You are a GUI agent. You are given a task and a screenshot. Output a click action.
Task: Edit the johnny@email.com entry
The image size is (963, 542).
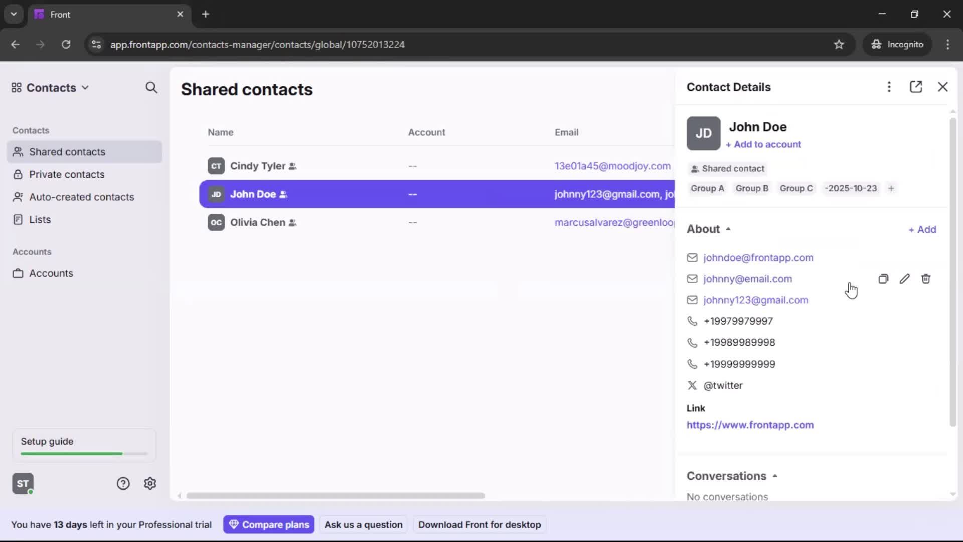[905, 279]
